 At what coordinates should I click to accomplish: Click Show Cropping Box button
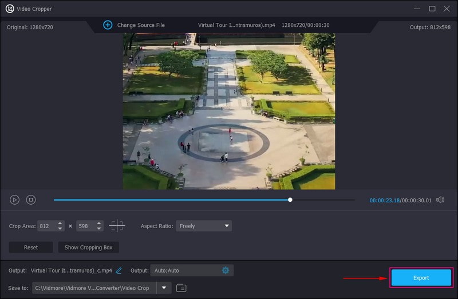pos(88,248)
